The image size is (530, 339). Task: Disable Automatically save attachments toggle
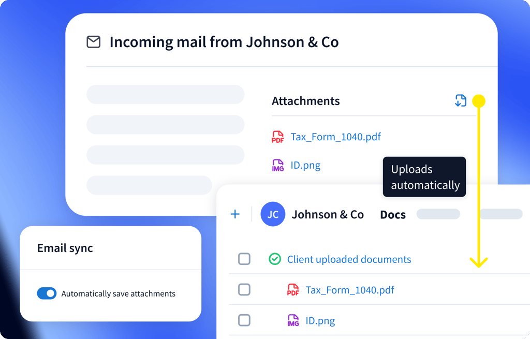[x=47, y=293]
